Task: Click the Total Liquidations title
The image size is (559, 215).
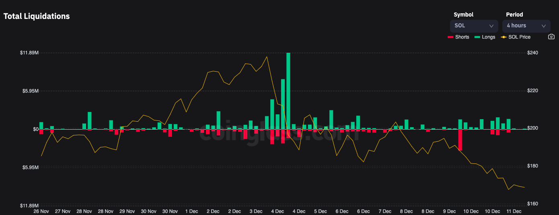Action: [x=37, y=17]
